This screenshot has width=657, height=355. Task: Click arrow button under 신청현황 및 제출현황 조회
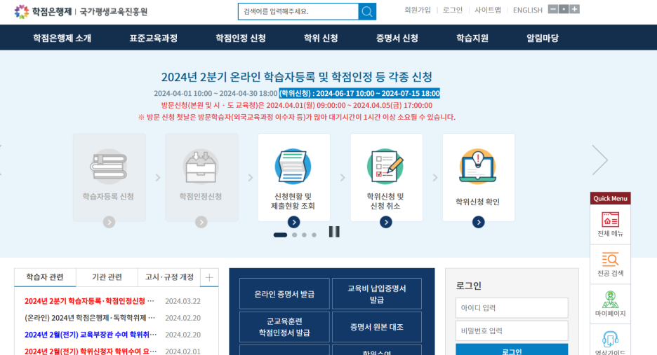(x=293, y=222)
